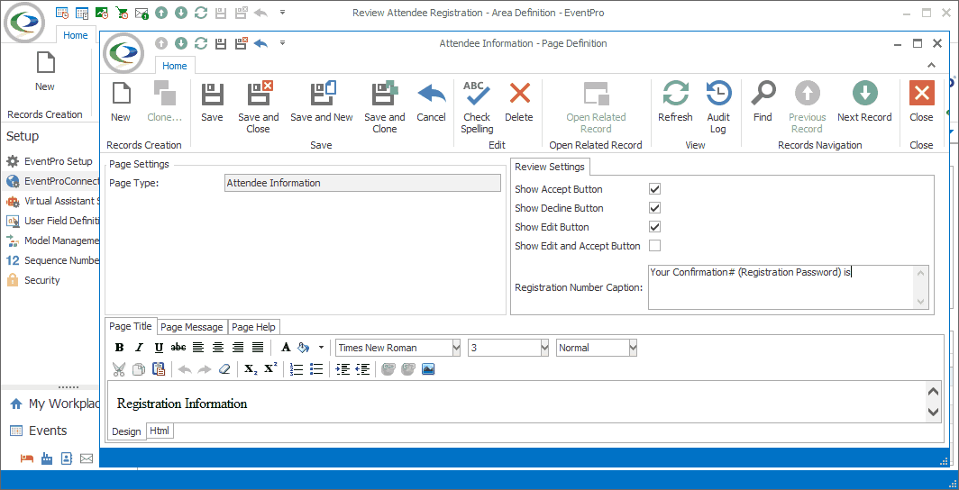
Task: Click the Save and Clone ribbon button
Action: click(385, 107)
